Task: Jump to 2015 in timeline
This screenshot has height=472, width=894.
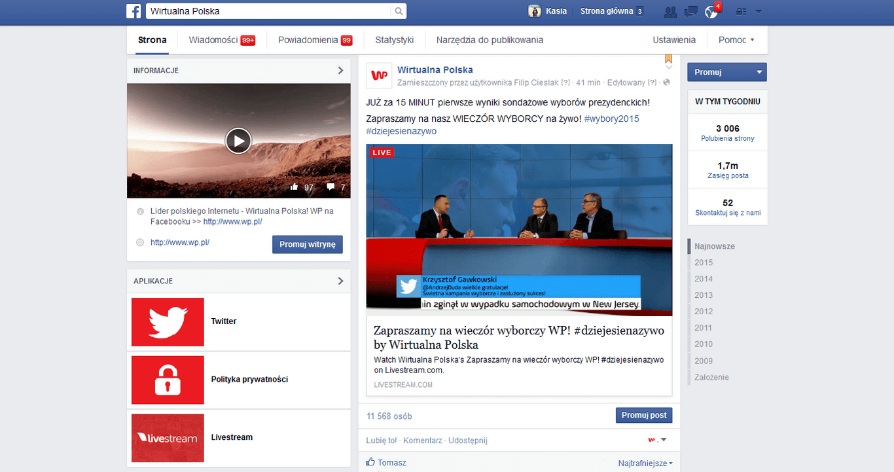Action: [704, 263]
